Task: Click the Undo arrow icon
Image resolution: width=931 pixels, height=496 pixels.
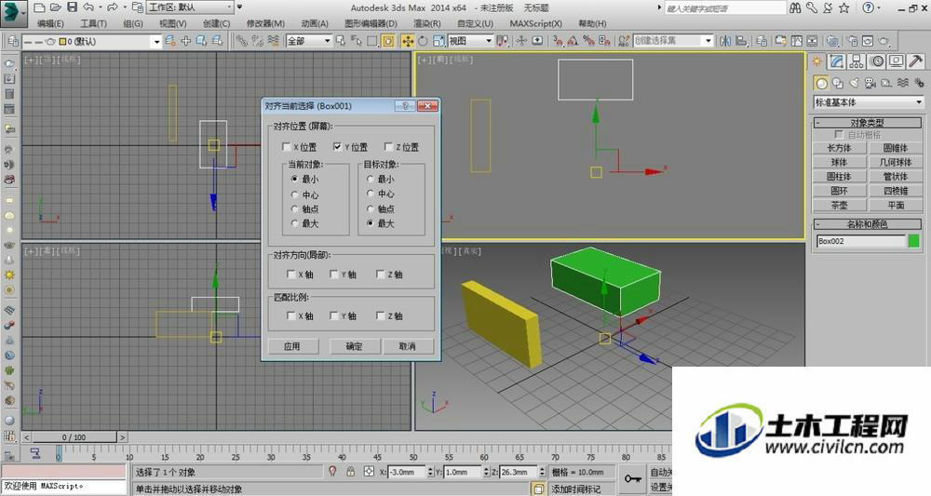Action: point(88,7)
